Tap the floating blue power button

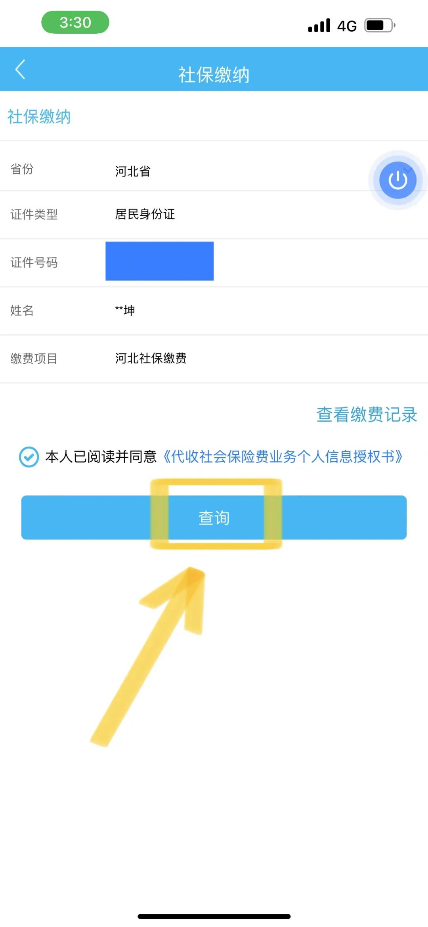point(397,180)
